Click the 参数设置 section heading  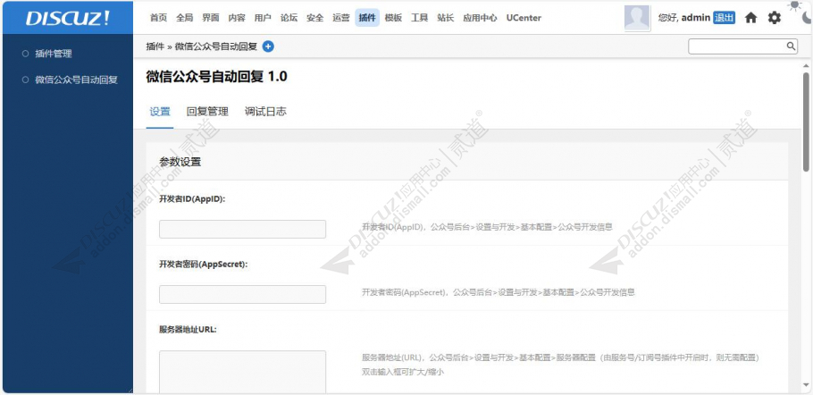pos(180,162)
